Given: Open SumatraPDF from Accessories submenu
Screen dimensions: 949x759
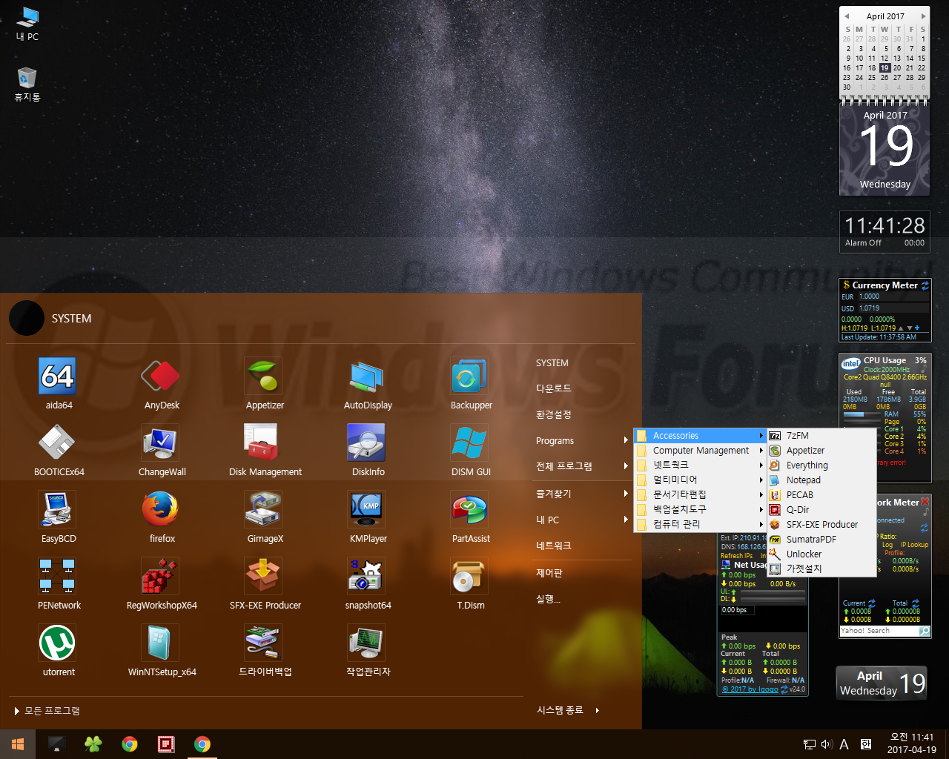Looking at the screenshot, I should [x=821, y=540].
